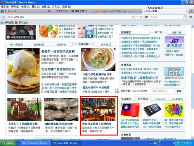Open the search engine dropdown with the Yahoo icon
194x146 pixels.
coord(147,17)
